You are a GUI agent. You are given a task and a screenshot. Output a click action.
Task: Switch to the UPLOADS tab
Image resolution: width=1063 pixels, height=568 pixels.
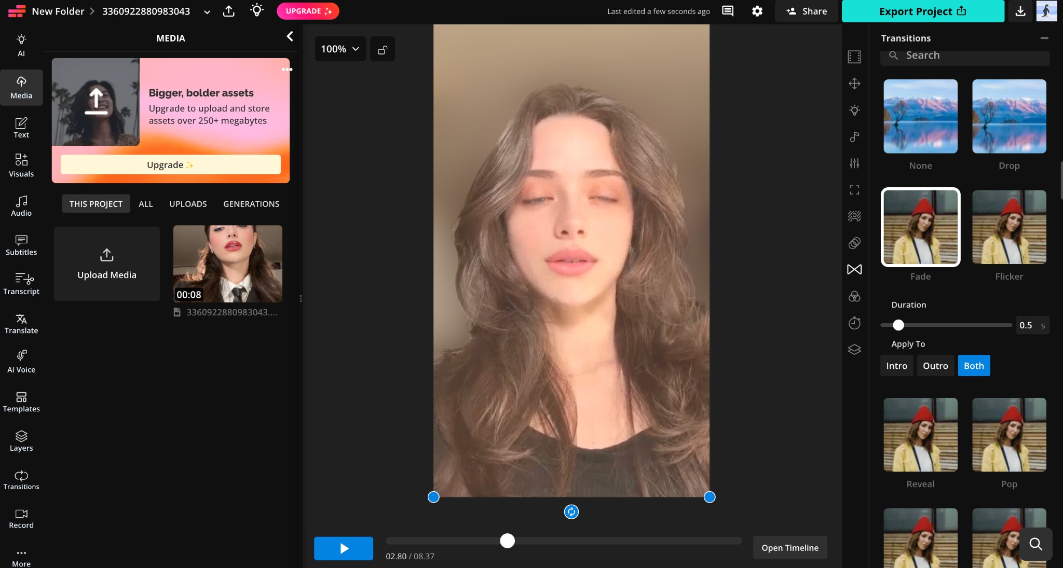pyautogui.click(x=188, y=204)
